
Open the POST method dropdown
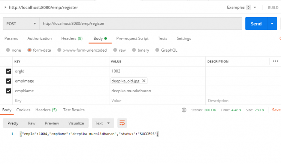click(x=21, y=24)
